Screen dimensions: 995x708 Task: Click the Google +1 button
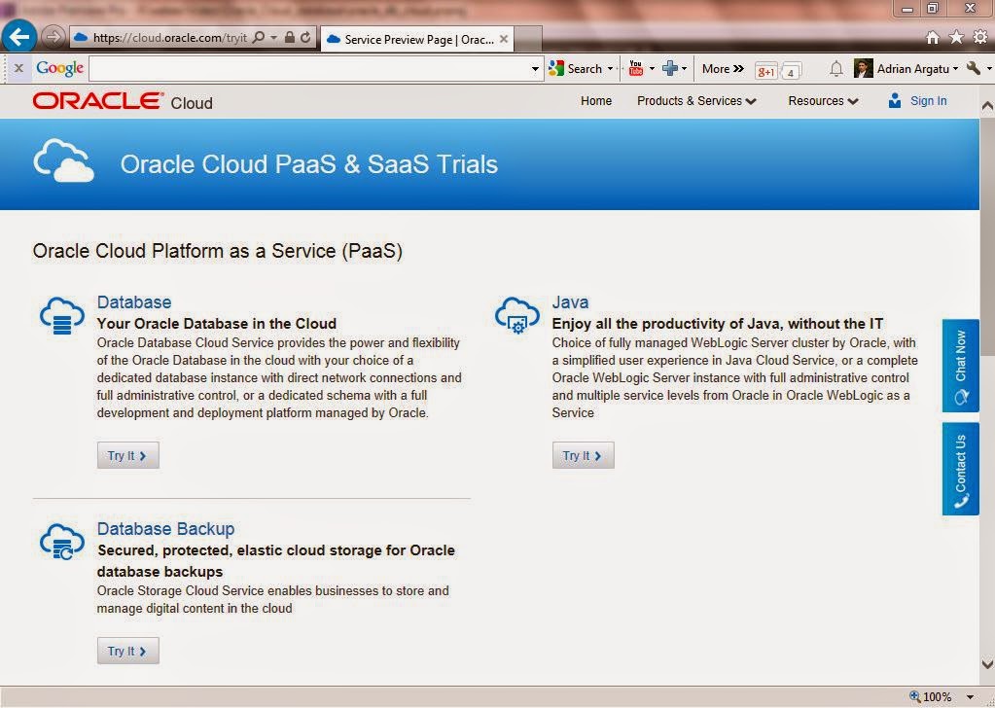pos(765,71)
